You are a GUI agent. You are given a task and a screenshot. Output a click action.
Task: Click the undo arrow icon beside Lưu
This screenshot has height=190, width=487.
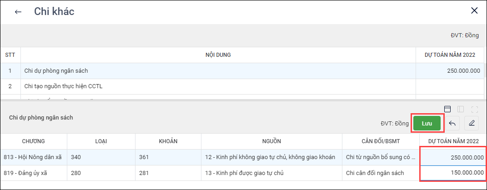pos(452,123)
